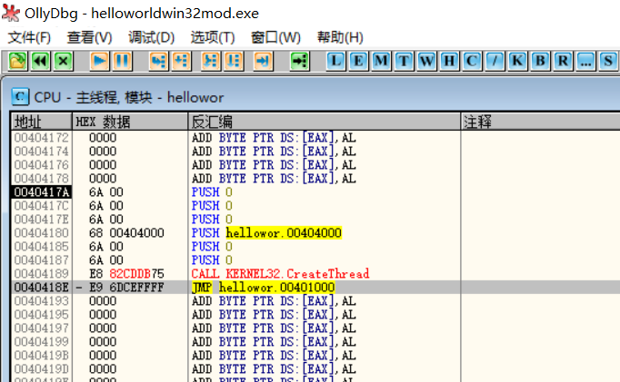Click address 00404185
The height and width of the screenshot is (382, 620).
tap(42, 247)
